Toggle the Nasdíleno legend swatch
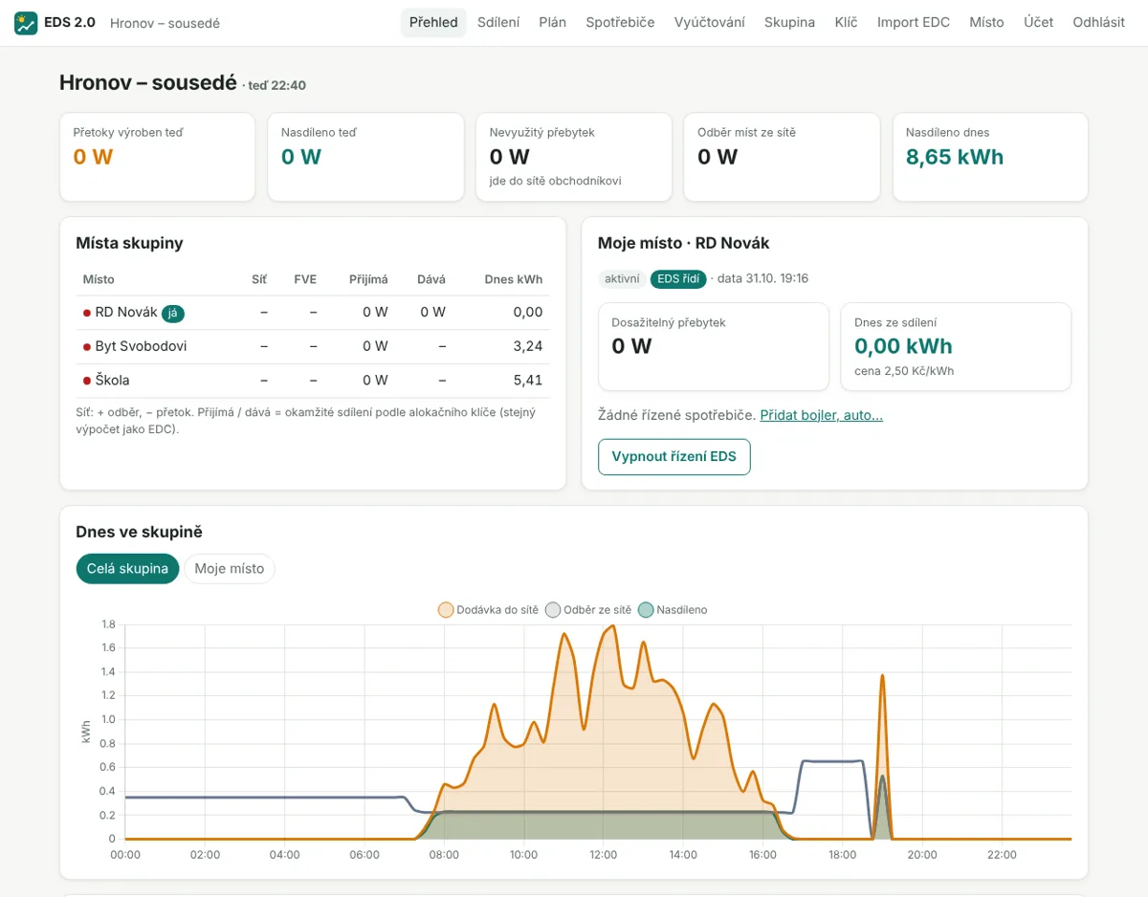Image resolution: width=1148 pixels, height=897 pixels. point(646,610)
